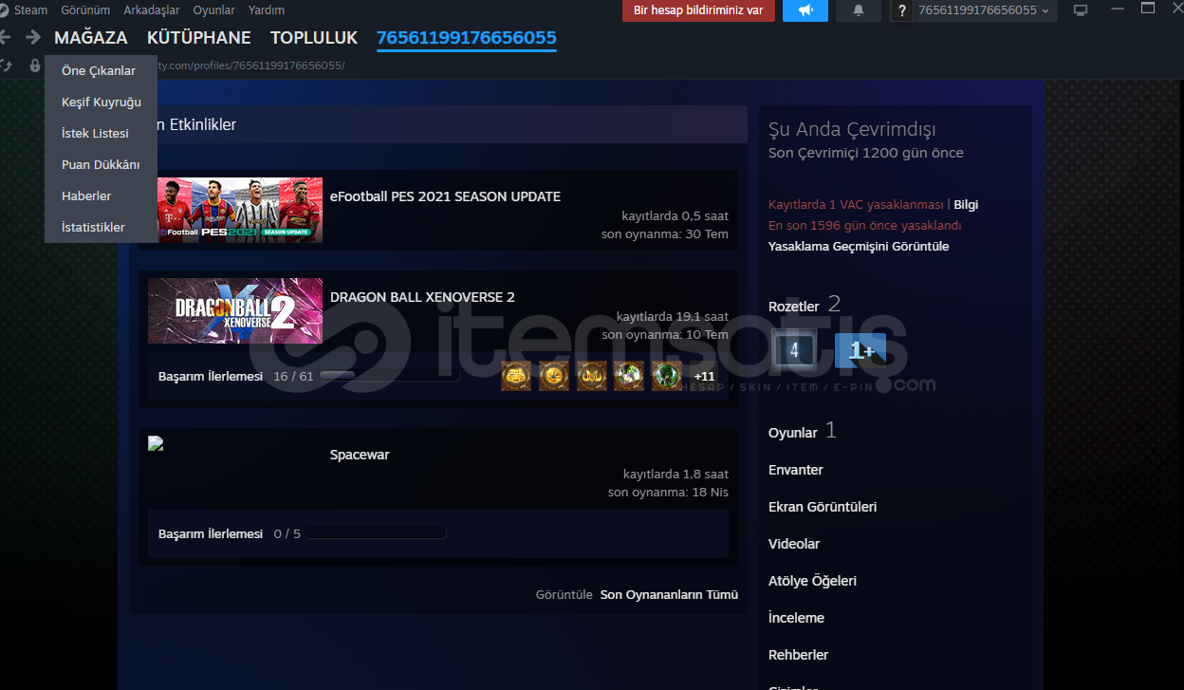Click the Envanter link
The height and width of the screenshot is (690, 1184).
point(795,470)
